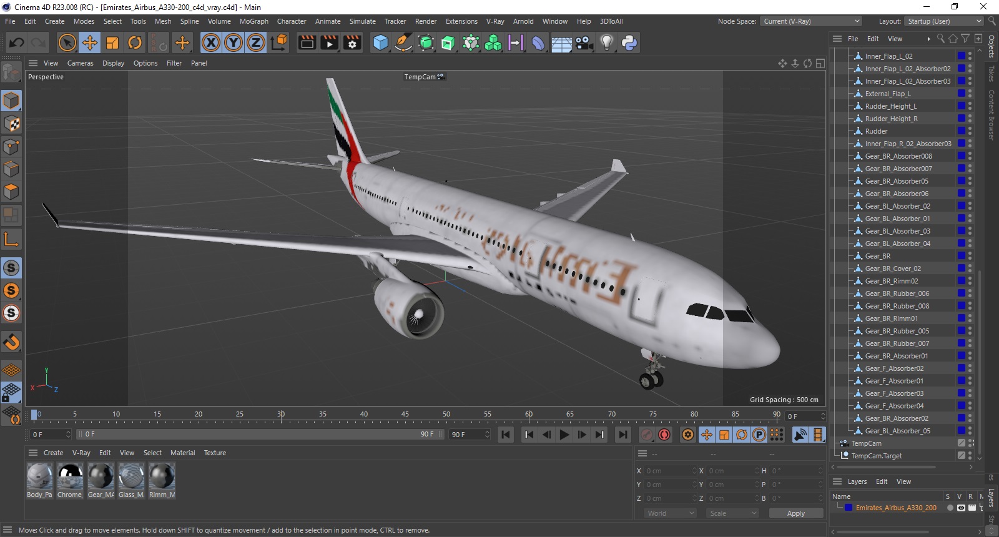Go to the start of animation
This screenshot has height=537, width=999.
click(506, 435)
